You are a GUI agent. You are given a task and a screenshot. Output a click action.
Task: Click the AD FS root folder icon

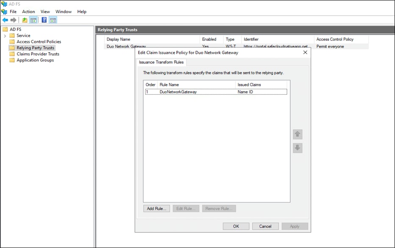(x=5, y=29)
